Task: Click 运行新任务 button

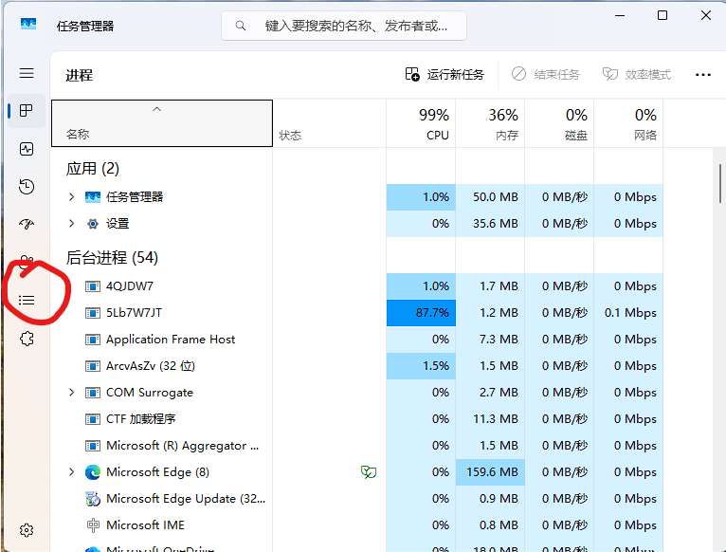Action: click(x=445, y=74)
